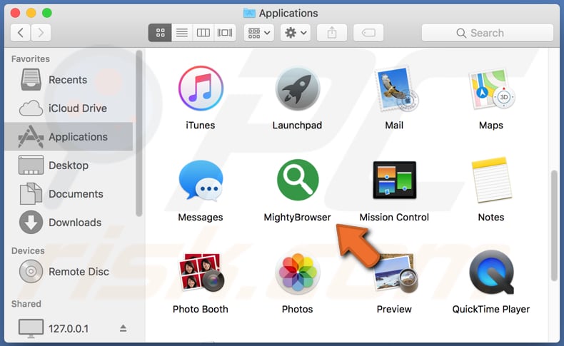
Task: Select 127.0.0.1 under Shared
Action: [x=69, y=328]
